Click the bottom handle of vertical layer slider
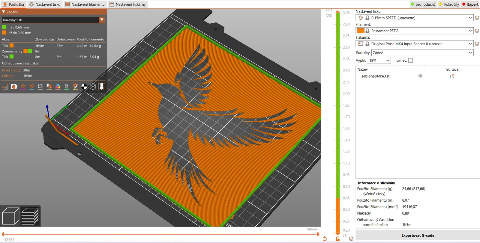The width and height of the screenshot is (480, 243). (x=338, y=233)
